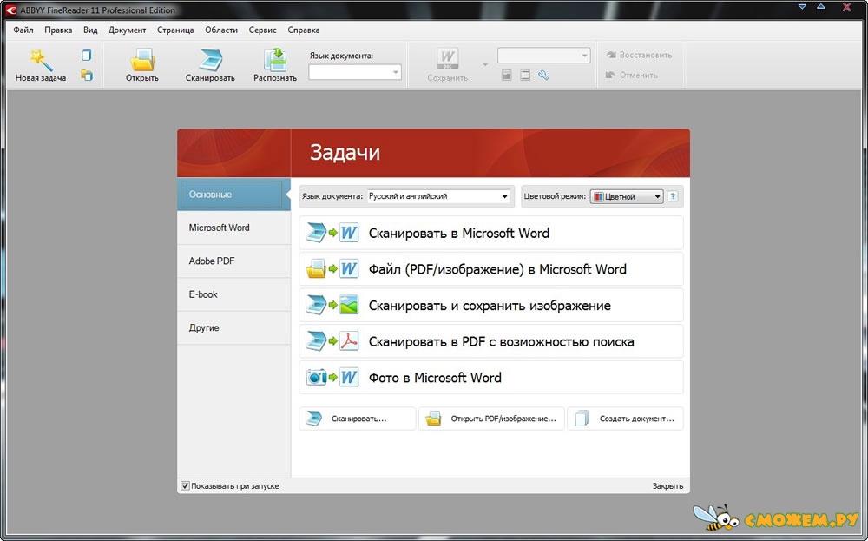Click the Сохранить Word icon in toolbar
The width and height of the screenshot is (868, 541).
click(x=447, y=60)
